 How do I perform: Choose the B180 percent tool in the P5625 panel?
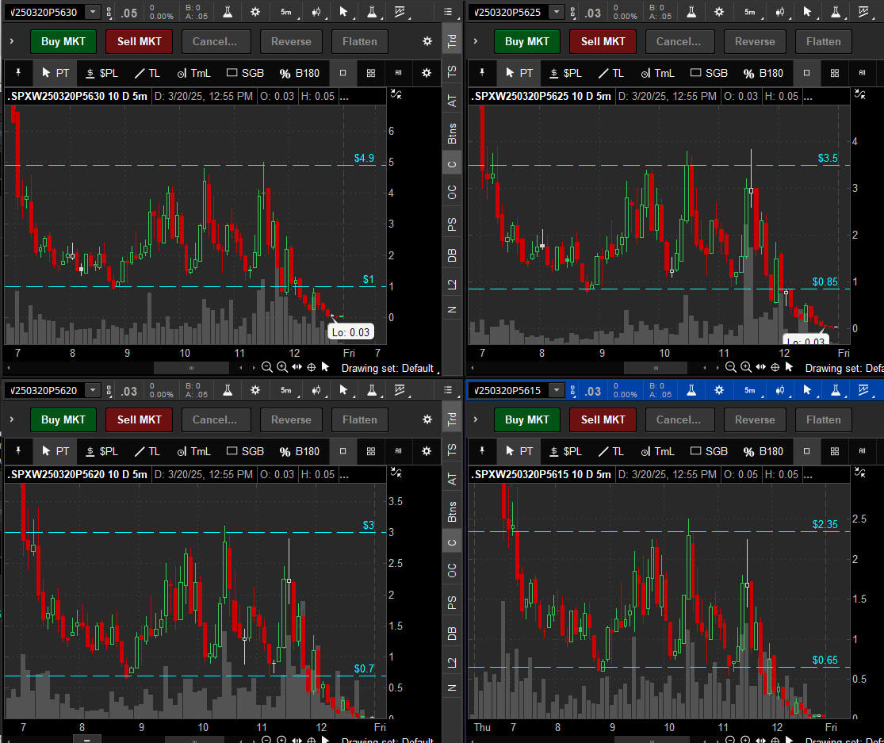(x=763, y=73)
